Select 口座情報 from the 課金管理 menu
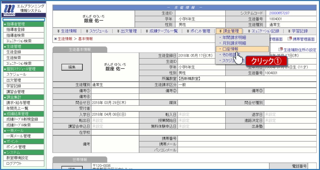The height and width of the screenshot is (170, 320). click(x=230, y=49)
